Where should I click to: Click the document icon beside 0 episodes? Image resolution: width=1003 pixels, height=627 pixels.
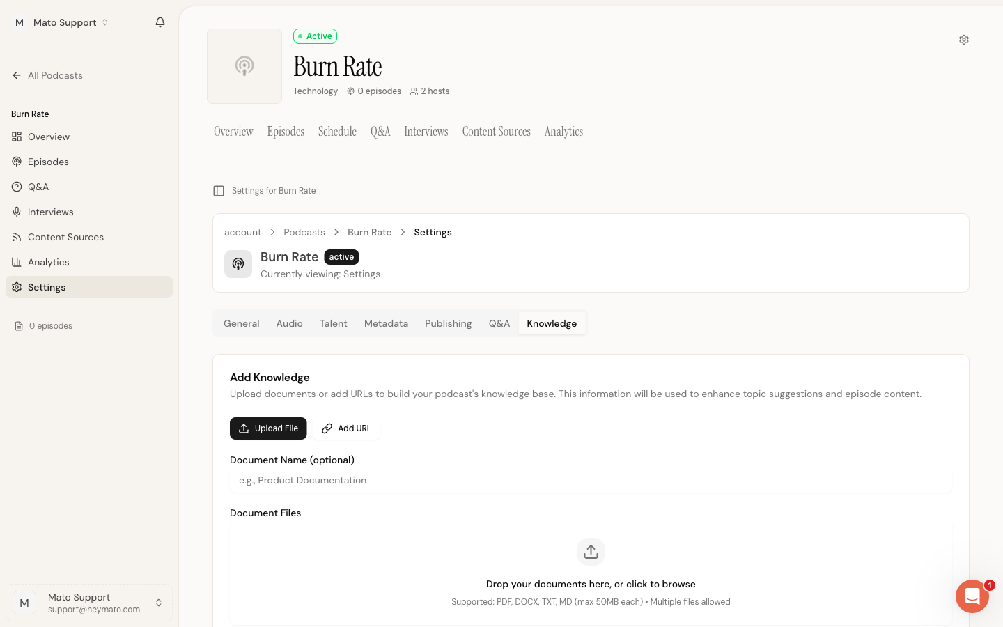19,326
